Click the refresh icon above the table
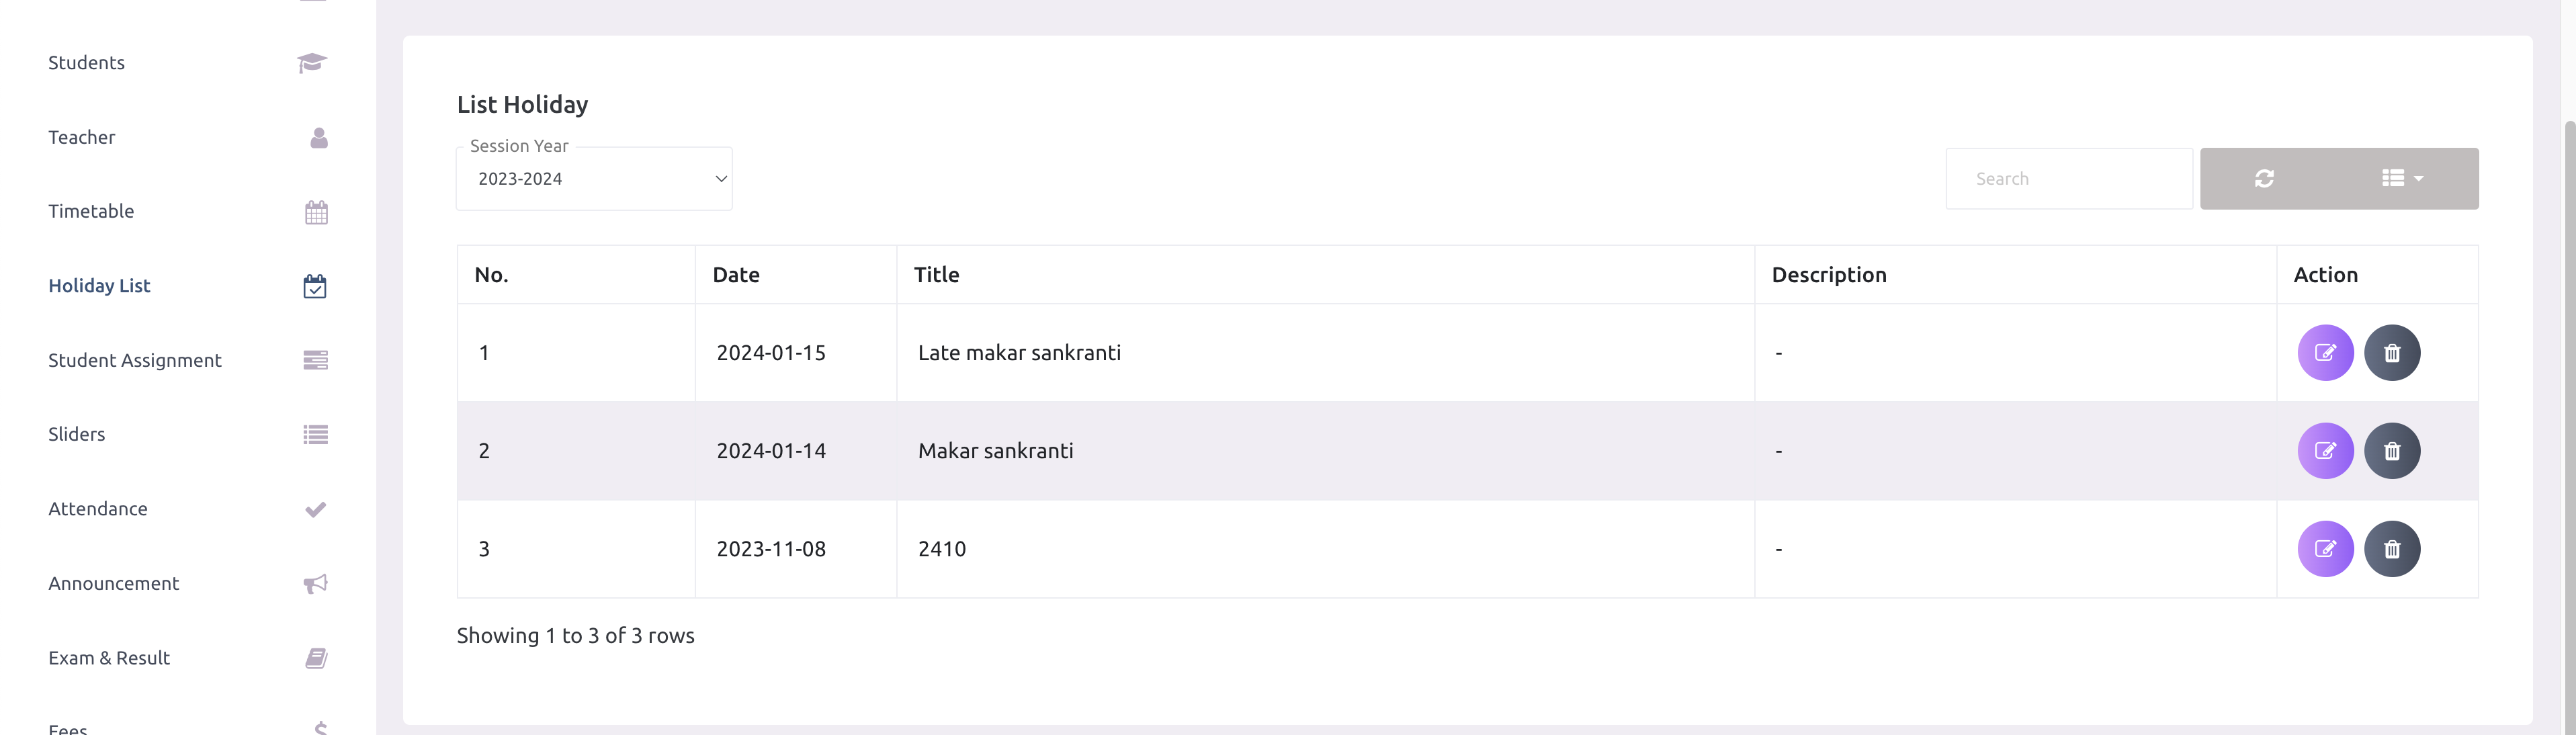2576x735 pixels. pos(2265,178)
